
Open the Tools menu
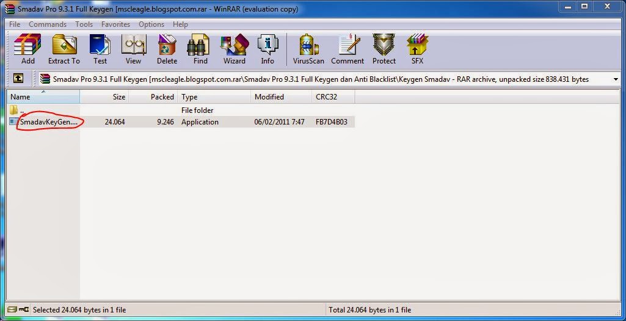pyautogui.click(x=84, y=24)
